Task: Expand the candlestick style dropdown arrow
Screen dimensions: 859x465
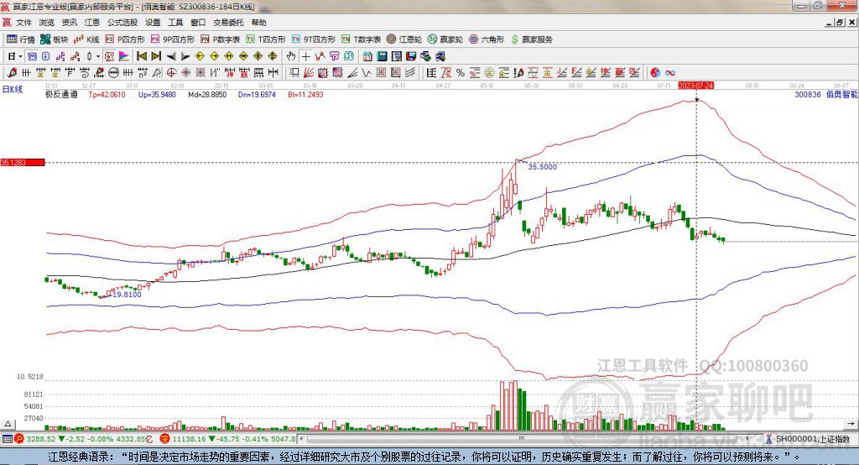Action: pyautogui.click(x=98, y=56)
